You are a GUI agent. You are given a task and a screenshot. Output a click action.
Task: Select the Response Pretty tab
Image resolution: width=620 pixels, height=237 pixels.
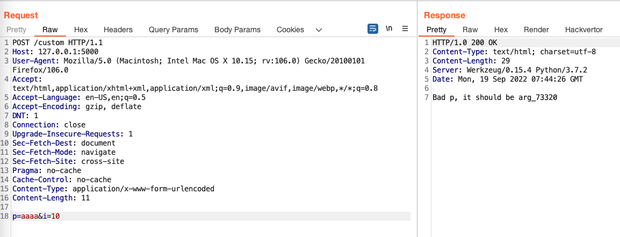pos(436,30)
